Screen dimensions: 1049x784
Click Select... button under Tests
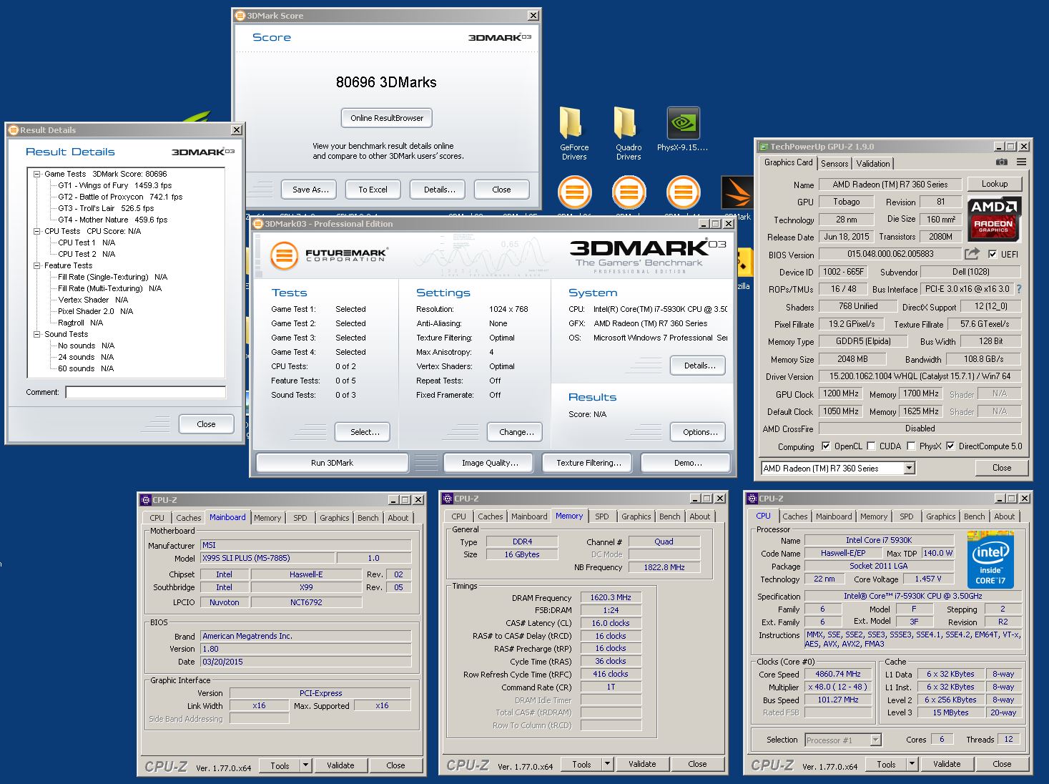click(365, 432)
